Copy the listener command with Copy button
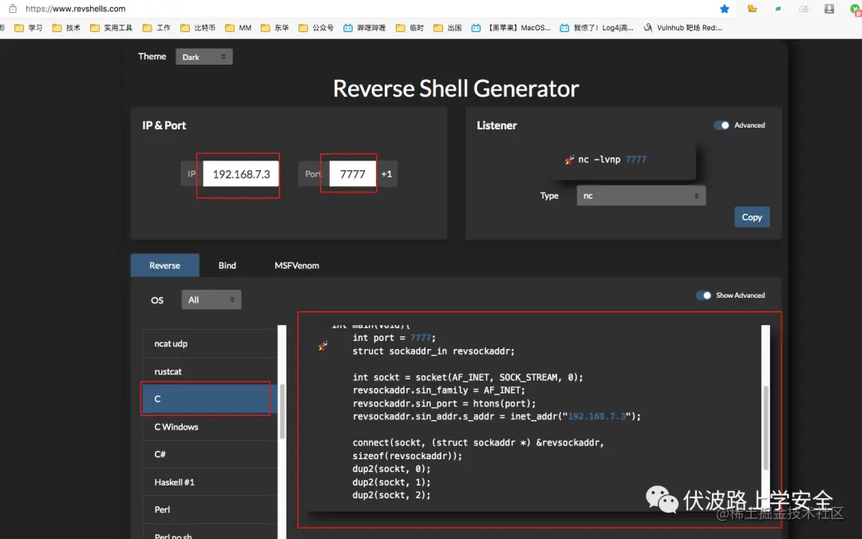Image resolution: width=862 pixels, height=539 pixels. tap(752, 217)
